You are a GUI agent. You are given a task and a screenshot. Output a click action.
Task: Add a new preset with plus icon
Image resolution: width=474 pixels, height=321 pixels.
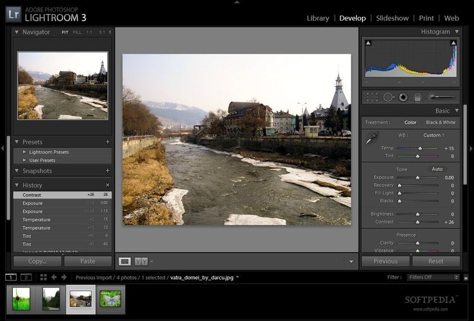[x=108, y=142]
